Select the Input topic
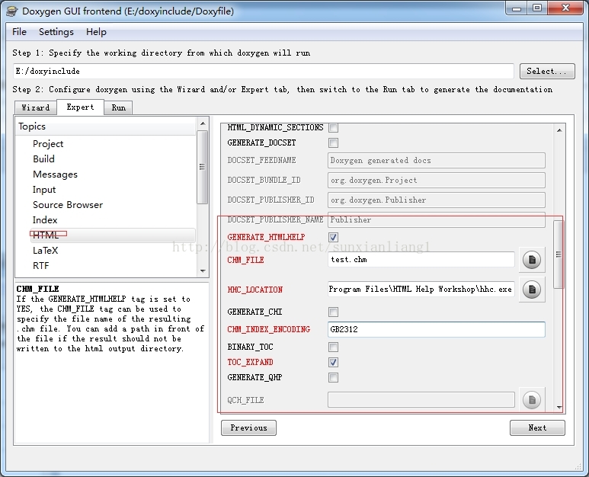Viewport: 589px width, 477px height. tap(44, 190)
